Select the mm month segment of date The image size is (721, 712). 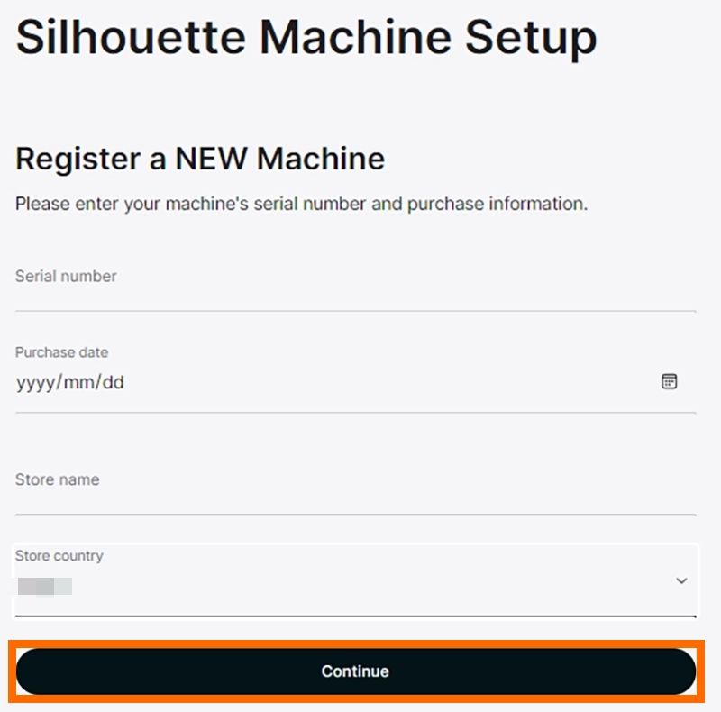tap(79, 382)
